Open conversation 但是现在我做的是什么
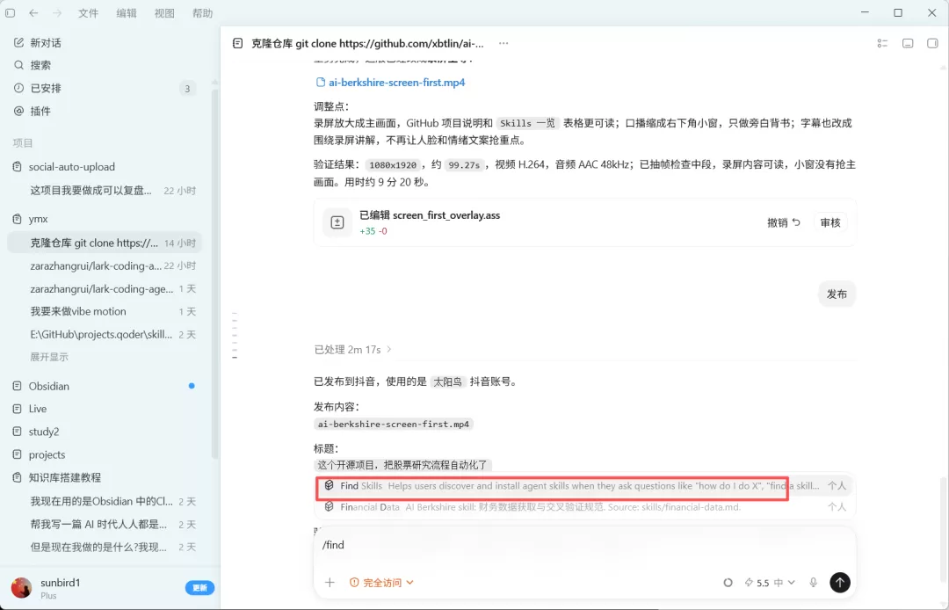The image size is (949, 610). click(104, 547)
